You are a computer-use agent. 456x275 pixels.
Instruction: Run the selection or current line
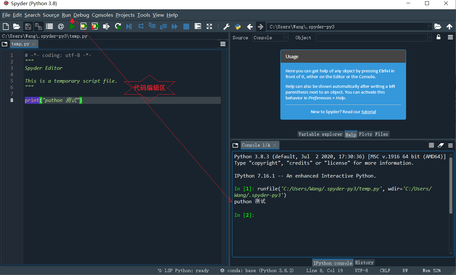[106, 26]
